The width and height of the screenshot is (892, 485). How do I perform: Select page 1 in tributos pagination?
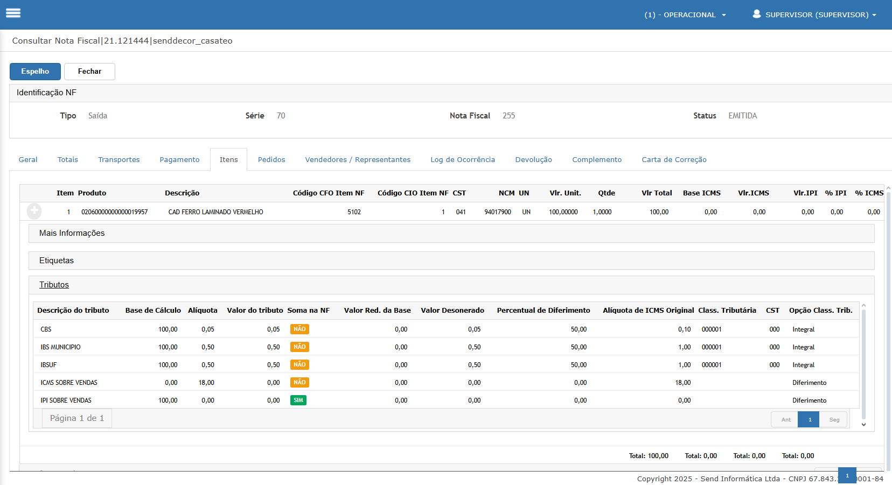point(809,420)
